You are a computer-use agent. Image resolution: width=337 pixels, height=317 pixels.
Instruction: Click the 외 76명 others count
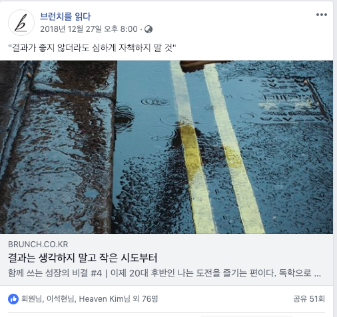click(x=145, y=299)
